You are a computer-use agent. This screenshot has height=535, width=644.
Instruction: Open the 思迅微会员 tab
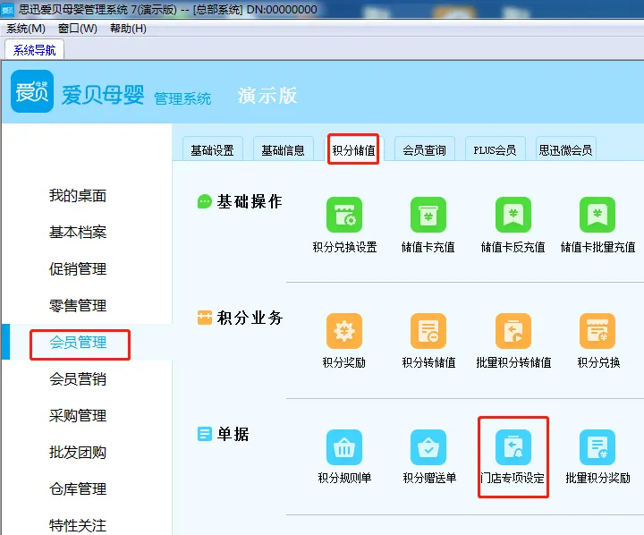tap(565, 150)
